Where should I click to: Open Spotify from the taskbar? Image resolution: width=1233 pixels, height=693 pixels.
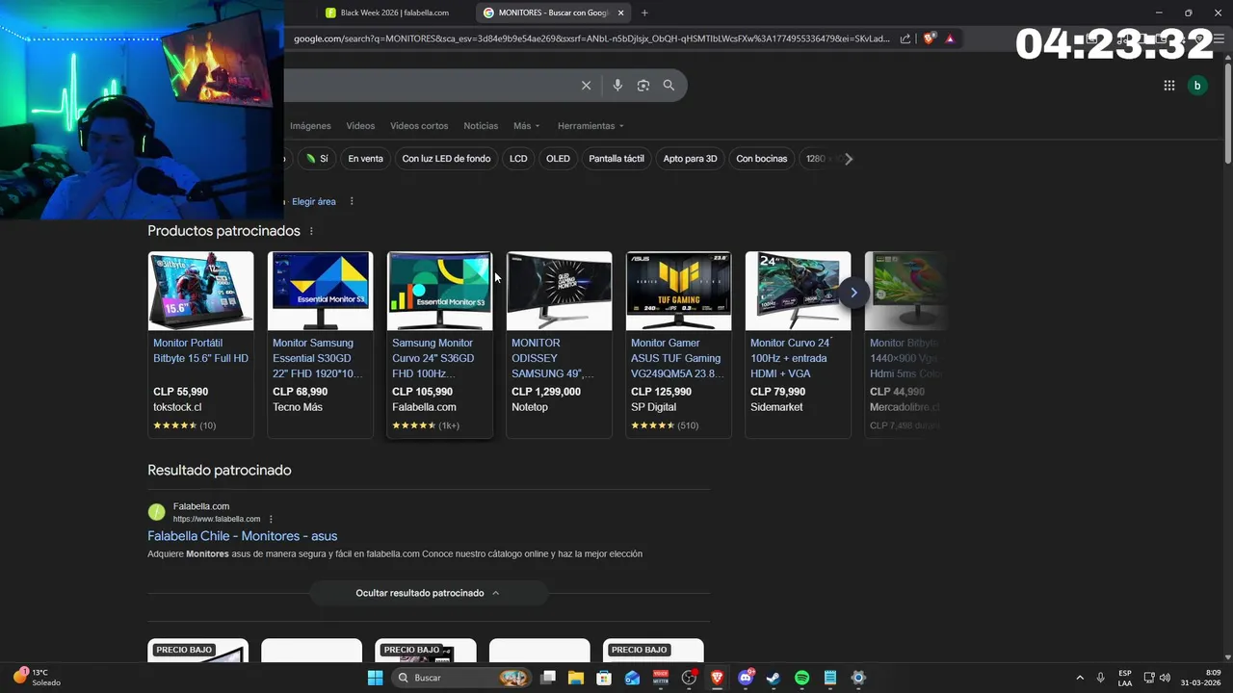pyautogui.click(x=801, y=678)
